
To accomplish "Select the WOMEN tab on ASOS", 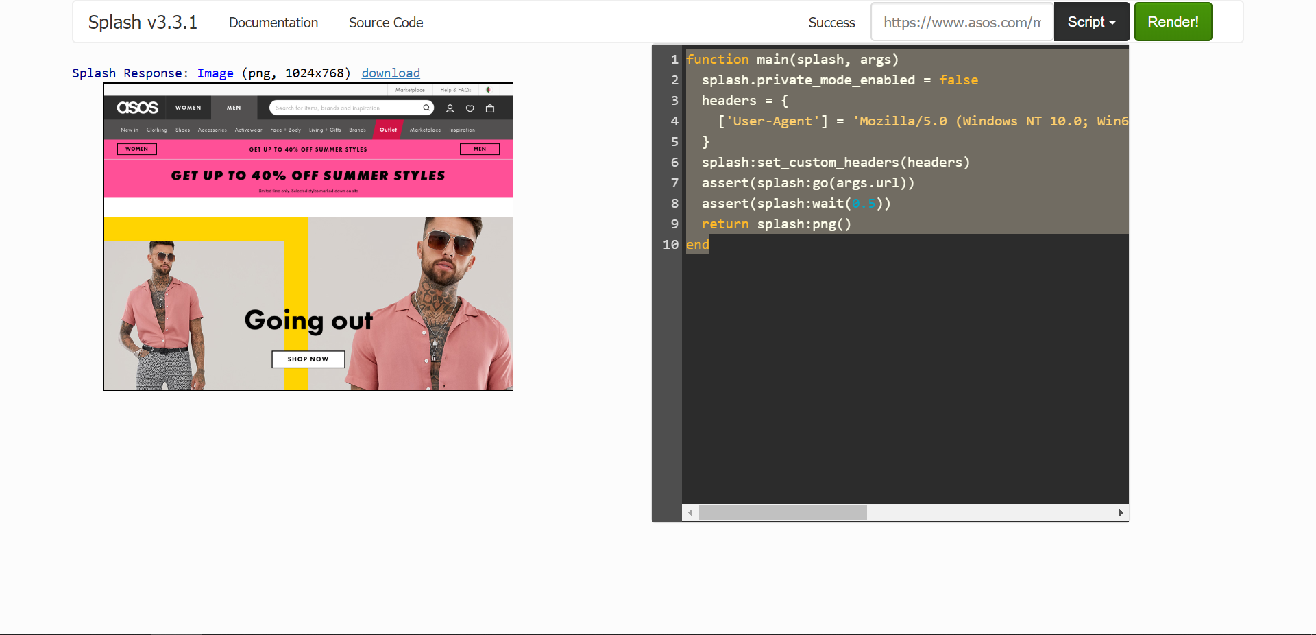I will click(188, 108).
